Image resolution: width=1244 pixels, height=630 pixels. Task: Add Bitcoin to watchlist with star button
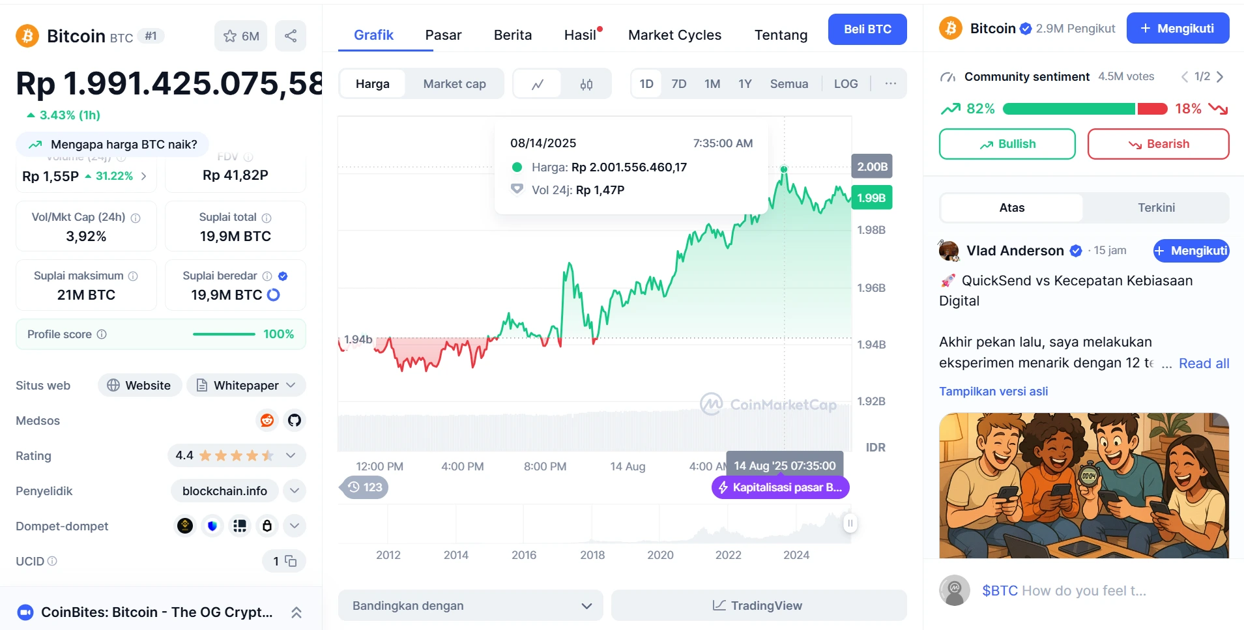pyautogui.click(x=240, y=36)
